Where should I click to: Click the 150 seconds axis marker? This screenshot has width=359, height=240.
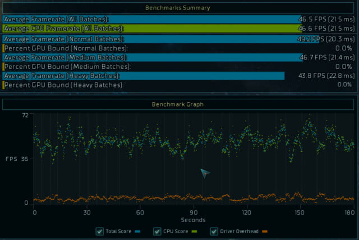pos(299,213)
